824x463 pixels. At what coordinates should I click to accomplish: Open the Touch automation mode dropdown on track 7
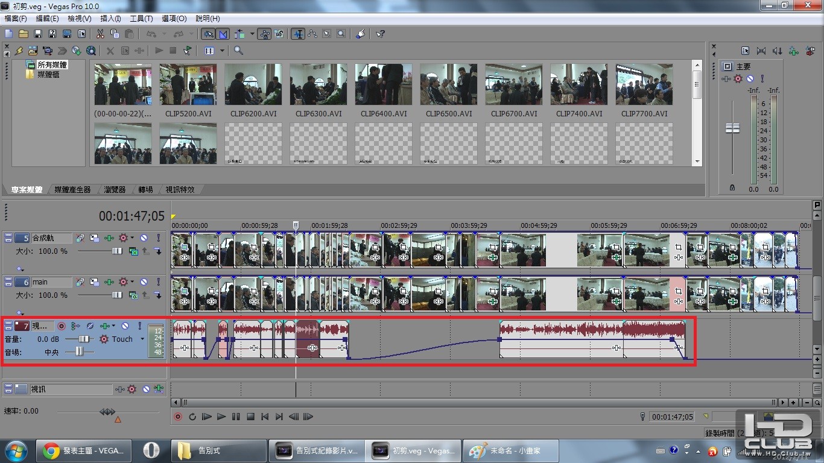[142, 339]
